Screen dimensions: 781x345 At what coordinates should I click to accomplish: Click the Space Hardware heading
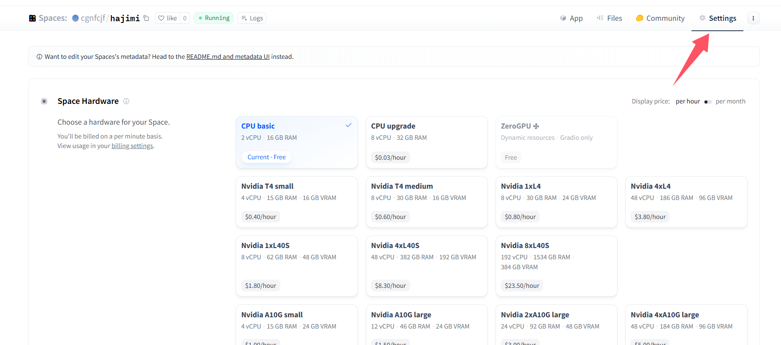88,101
